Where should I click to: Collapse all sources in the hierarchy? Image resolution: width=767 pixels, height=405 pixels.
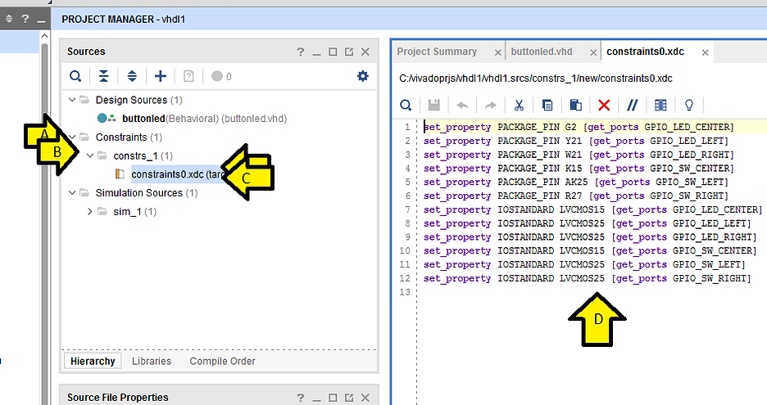pos(104,76)
